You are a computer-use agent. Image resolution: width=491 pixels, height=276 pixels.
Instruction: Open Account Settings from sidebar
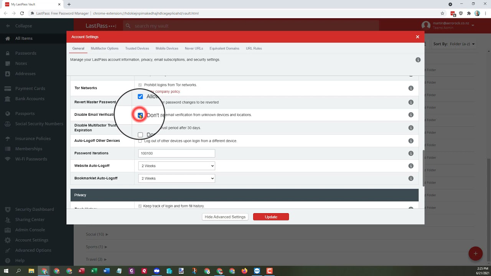pyautogui.click(x=27, y=240)
